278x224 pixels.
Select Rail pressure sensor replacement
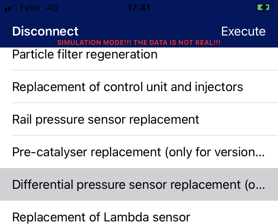[x=139, y=119]
